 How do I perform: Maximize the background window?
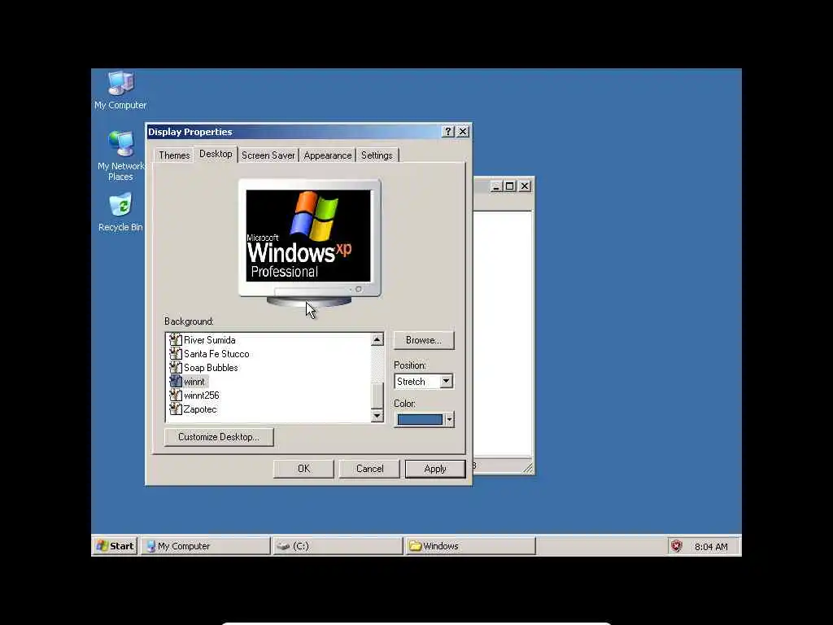509,186
